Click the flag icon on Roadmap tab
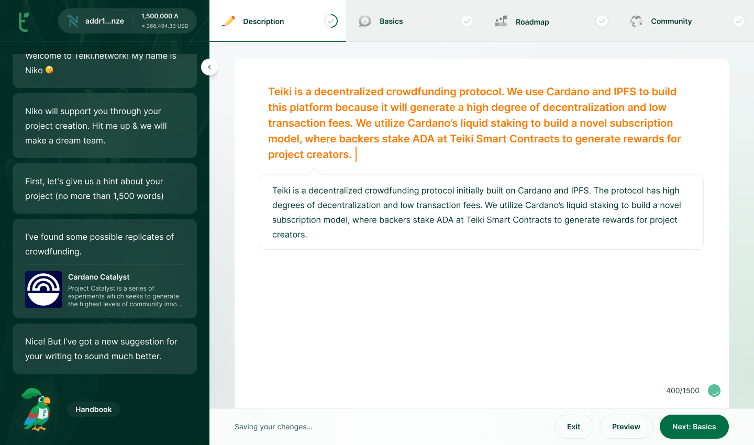754x445 pixels. 501,21
